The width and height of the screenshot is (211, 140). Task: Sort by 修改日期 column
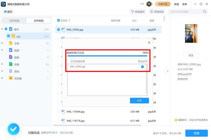tap(115, 20)
